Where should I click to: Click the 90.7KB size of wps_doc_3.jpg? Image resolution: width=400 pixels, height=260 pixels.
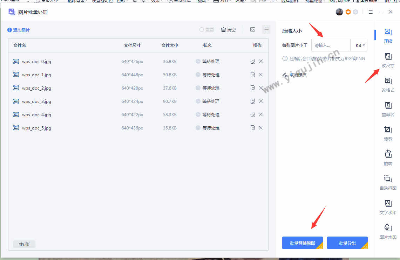[170, 101]
